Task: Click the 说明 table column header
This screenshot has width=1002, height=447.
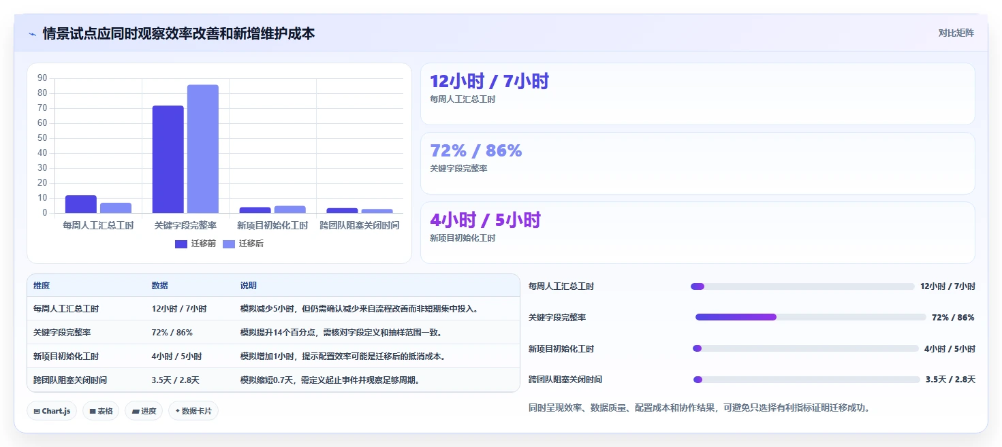Action: pyautogui.click(x=249, y=286)
